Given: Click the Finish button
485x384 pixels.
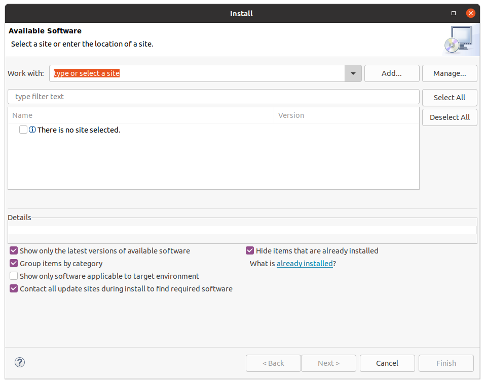Looking at the screenshot, I should click(x=445, y=363).
